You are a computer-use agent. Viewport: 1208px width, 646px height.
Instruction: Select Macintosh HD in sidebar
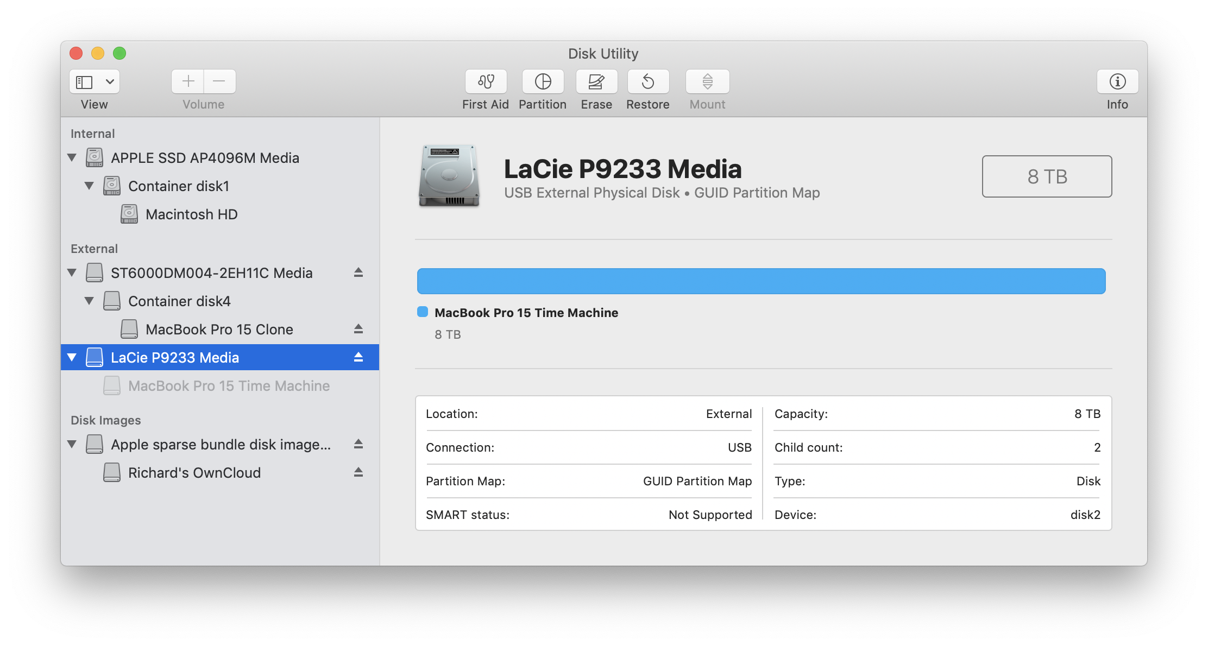click(191, 214)
